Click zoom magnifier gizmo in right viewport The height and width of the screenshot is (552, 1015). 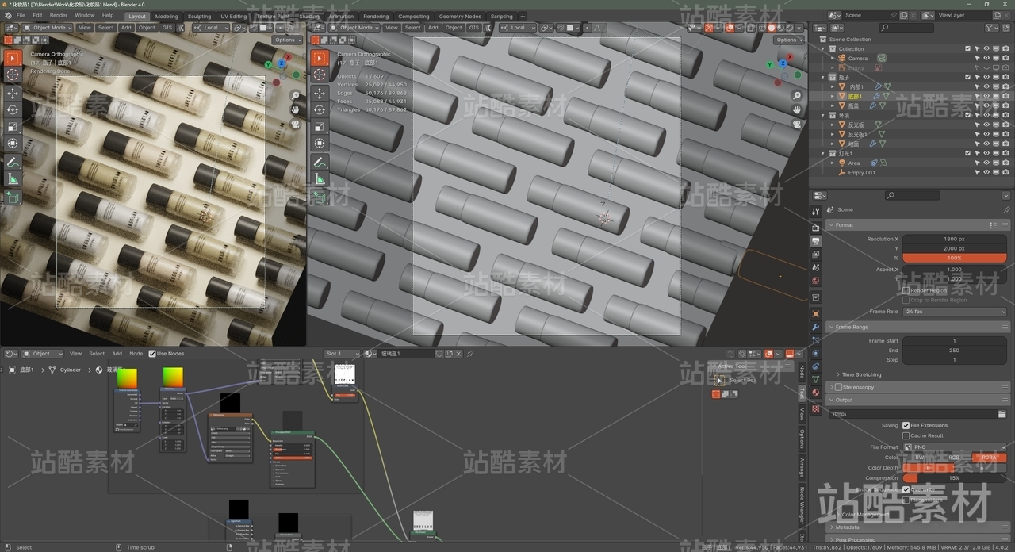click(797, 95)
